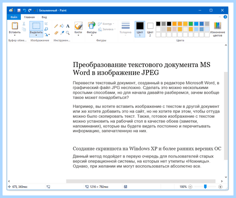Open the Customize Quick Access Toolbar dropdown
The width and height of the screenshot is (236, 198).
pos(35,11)
